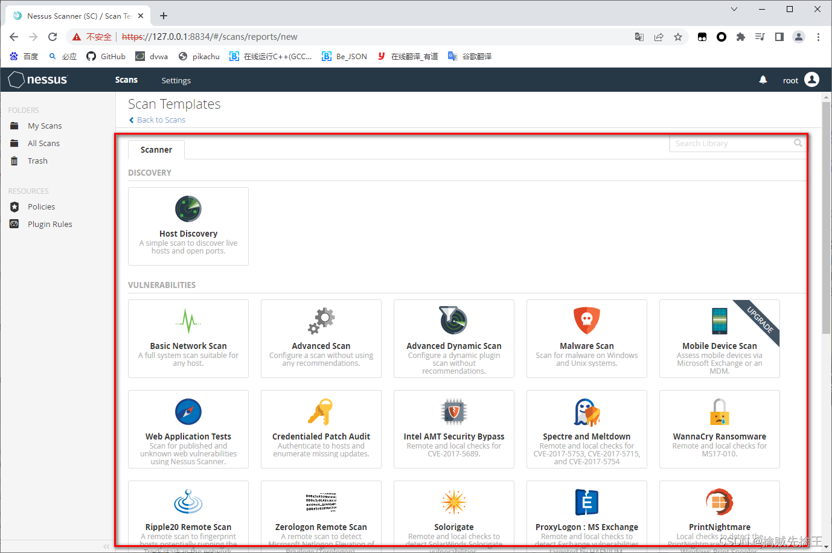Select the Intel AMT Security Bypass chip icon

(454, 412)
